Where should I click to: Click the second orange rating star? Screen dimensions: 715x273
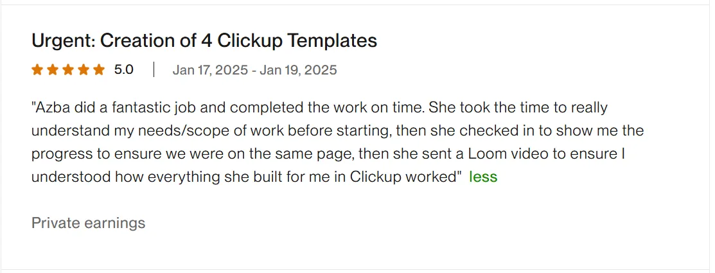(x=52, y=70)
